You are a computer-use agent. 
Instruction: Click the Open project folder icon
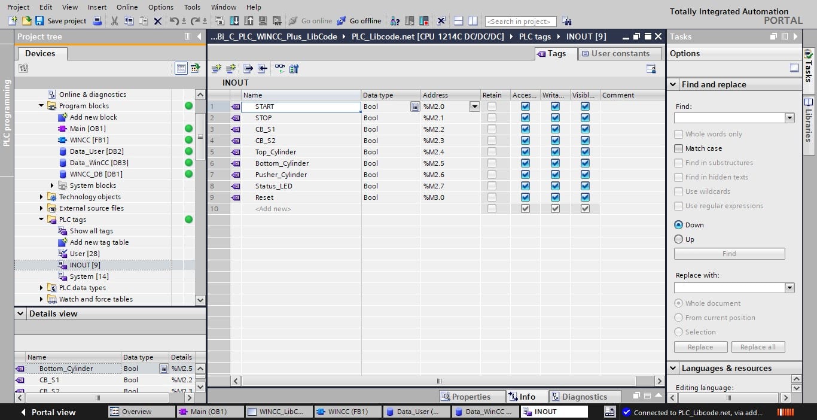pyautogui.click(x=26, y=21)
